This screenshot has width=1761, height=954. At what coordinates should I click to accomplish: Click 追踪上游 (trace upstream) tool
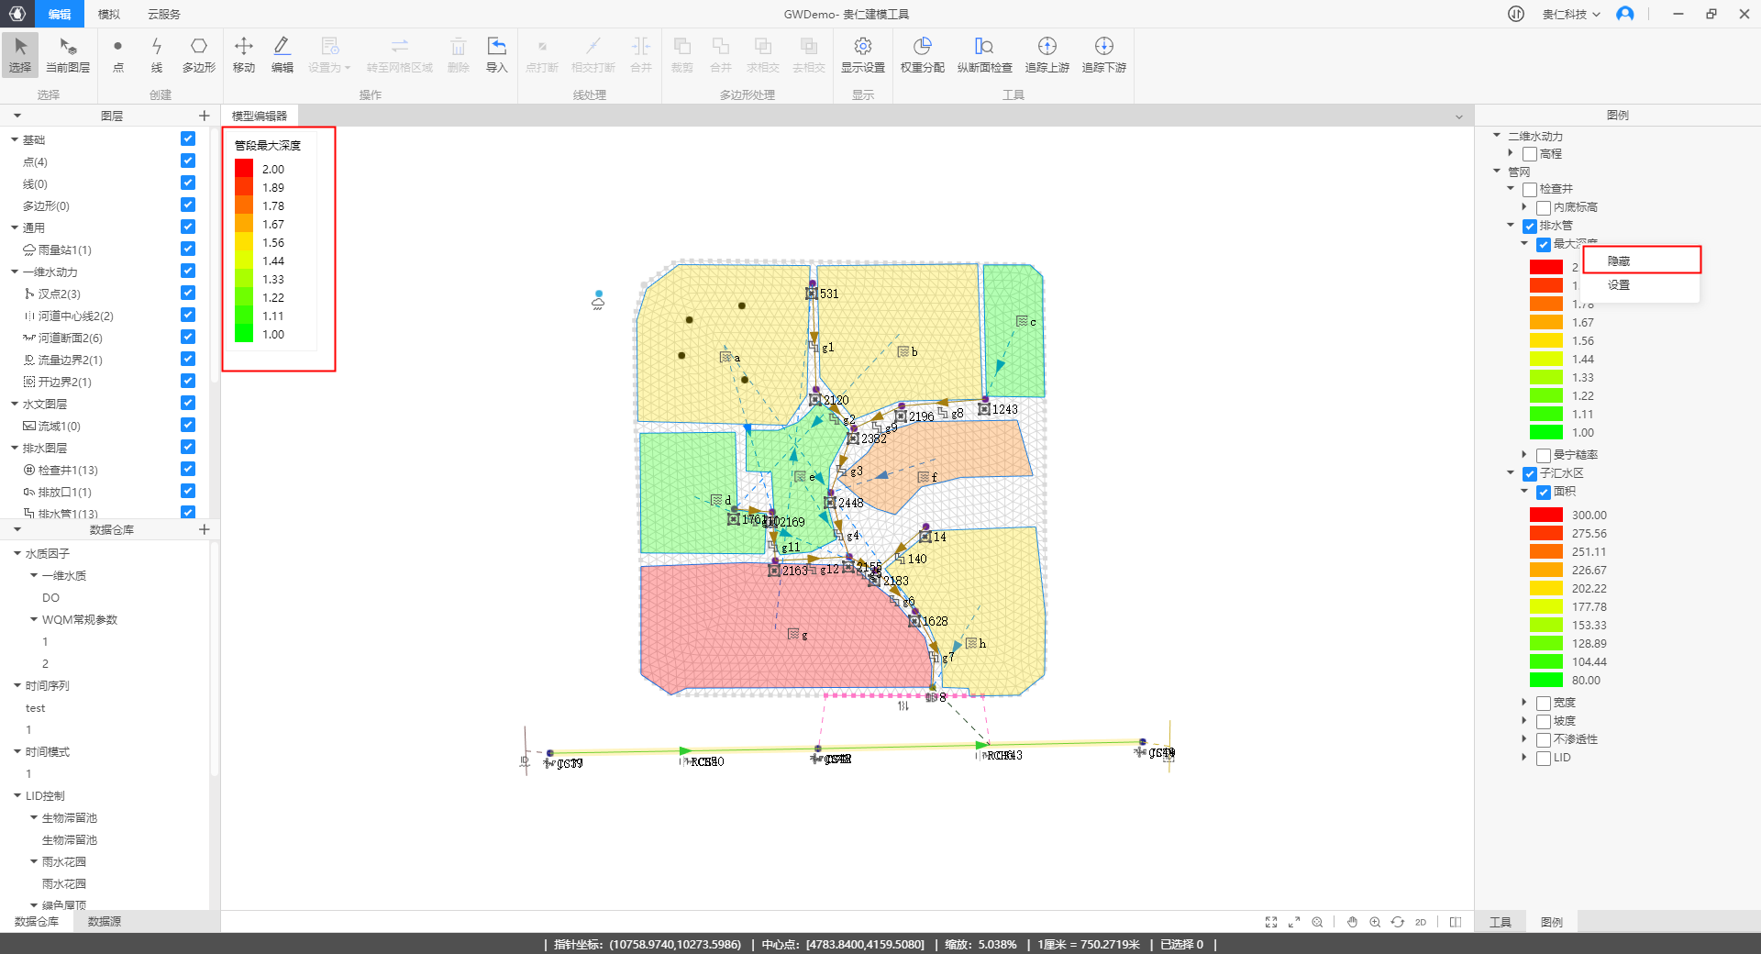click(1047, 55)
